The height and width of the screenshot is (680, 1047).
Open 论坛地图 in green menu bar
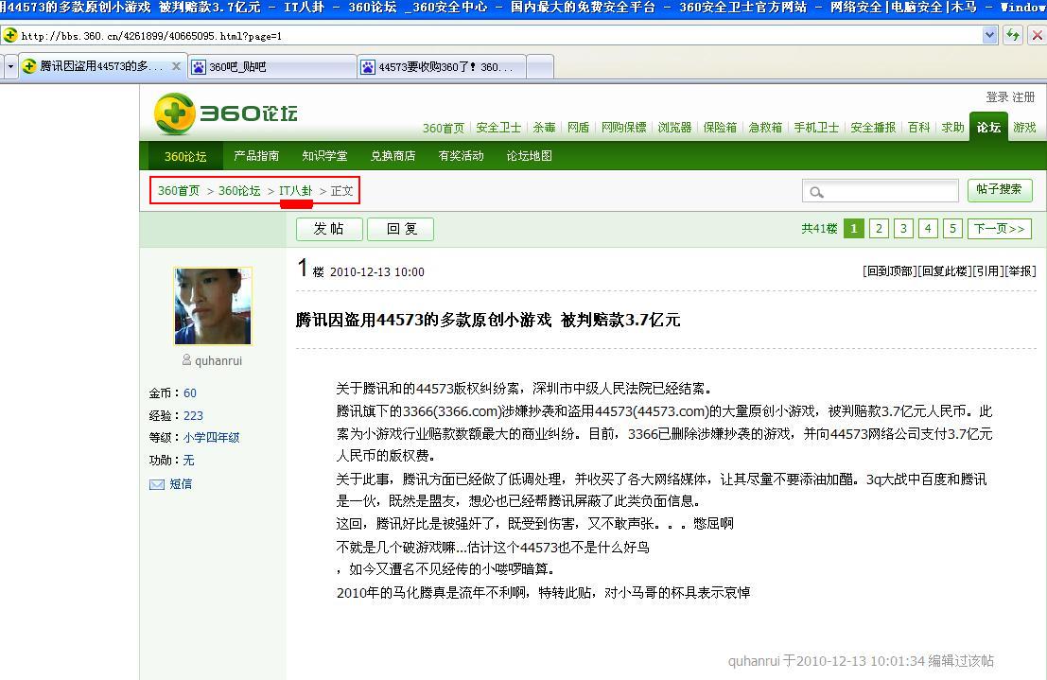point(529,156)
